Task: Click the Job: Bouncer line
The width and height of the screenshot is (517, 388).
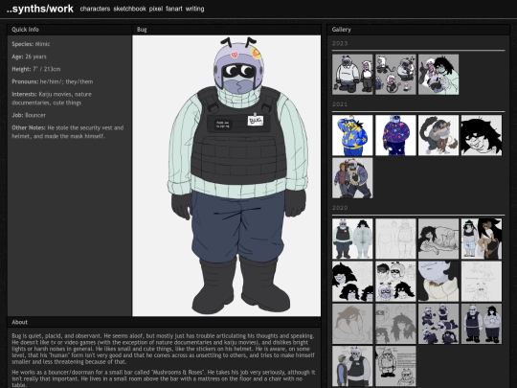Action: tap(29, 116)
